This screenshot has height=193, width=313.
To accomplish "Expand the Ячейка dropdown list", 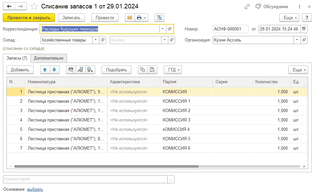I will pyautogui.click(x=164, y=40).
